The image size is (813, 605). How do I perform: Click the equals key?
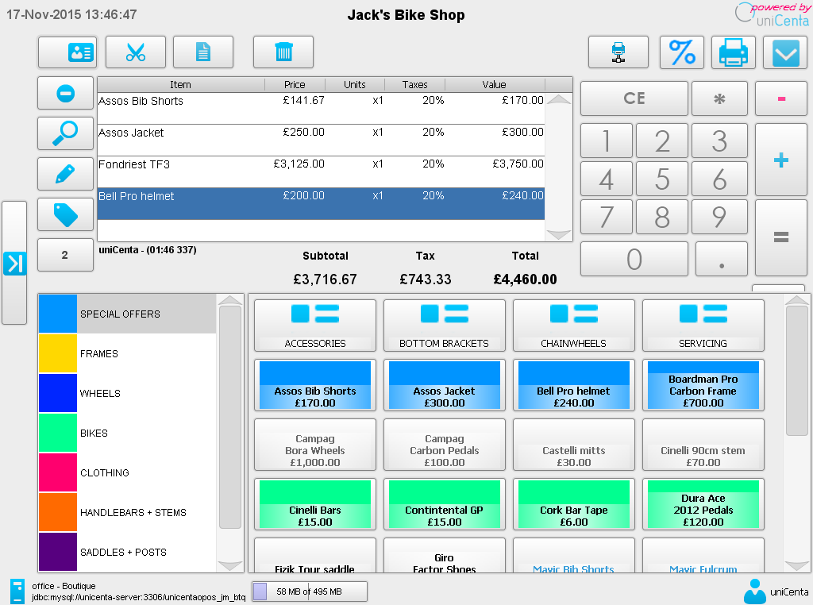tap(781, 237)
